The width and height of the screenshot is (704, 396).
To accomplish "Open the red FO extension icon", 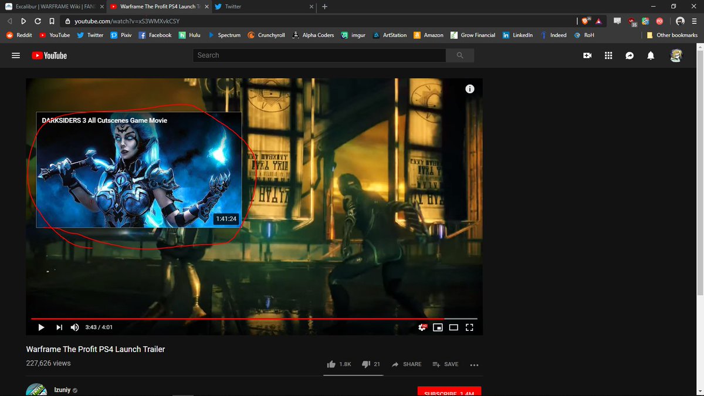I will [659, 21].
